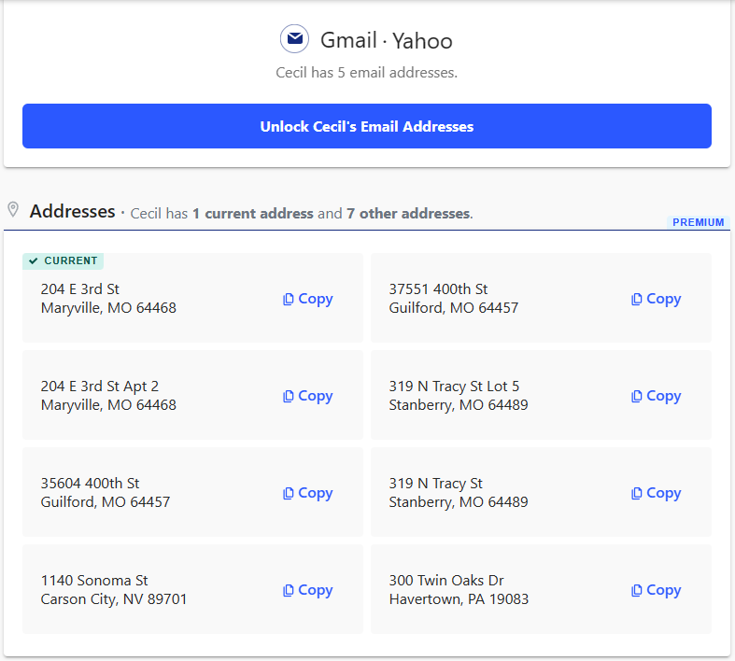The height and width of the screenshot is (661, 735).
Task: Select text 1 current address
Action: coord(253,214)
